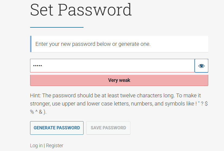Click the pipe separator between Log in and Register
Viewport: 224px width, 151px height.
44,146
